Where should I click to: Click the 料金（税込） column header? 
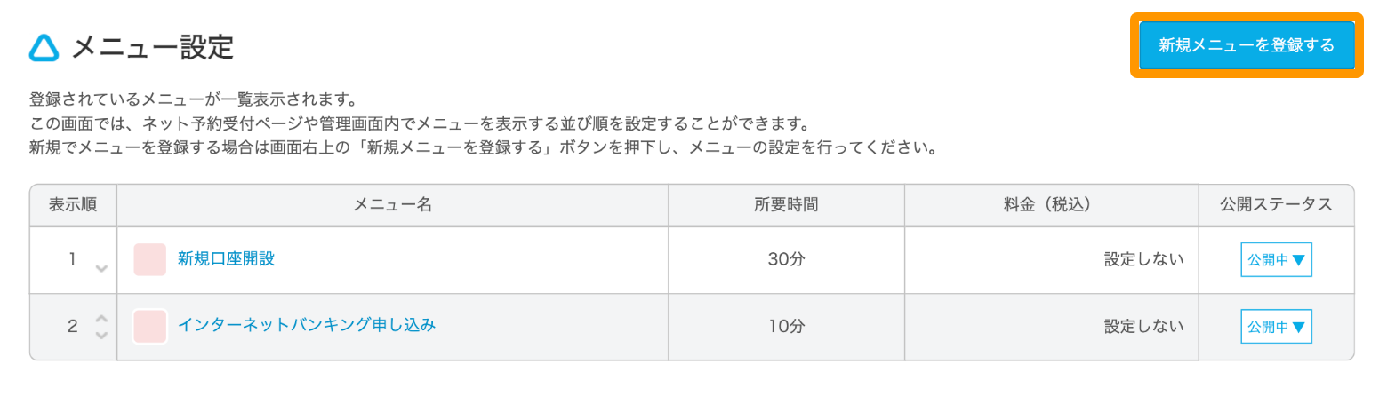[1052, 205]
